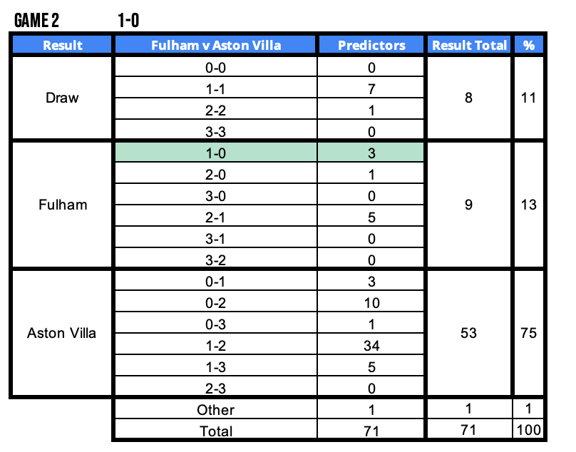The height and width of the screenshot is (452, 576).
Task: Click the predictors value 10 for 0-2
Action: tap(371, 303)
